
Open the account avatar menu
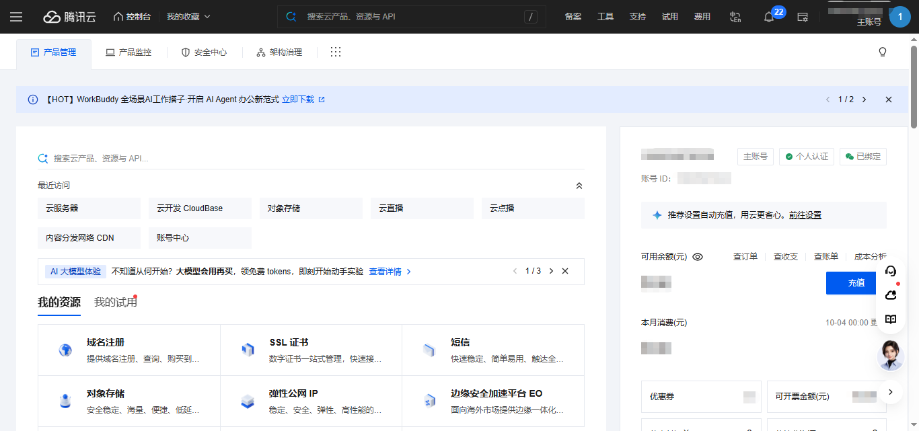900,16
